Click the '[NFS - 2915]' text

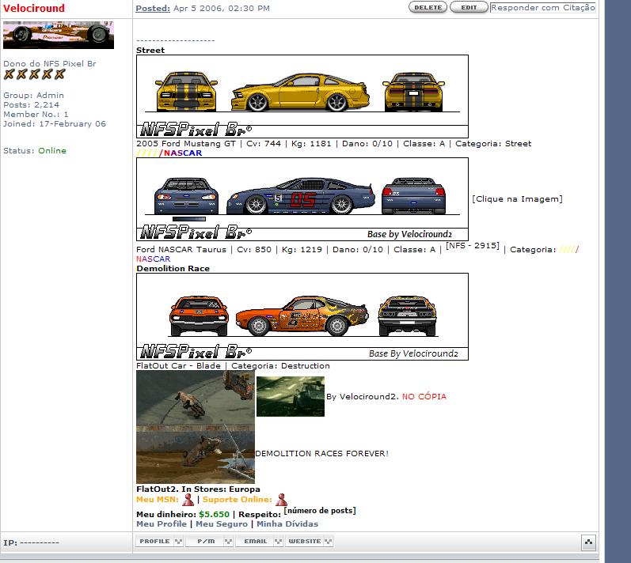[473, 246]
